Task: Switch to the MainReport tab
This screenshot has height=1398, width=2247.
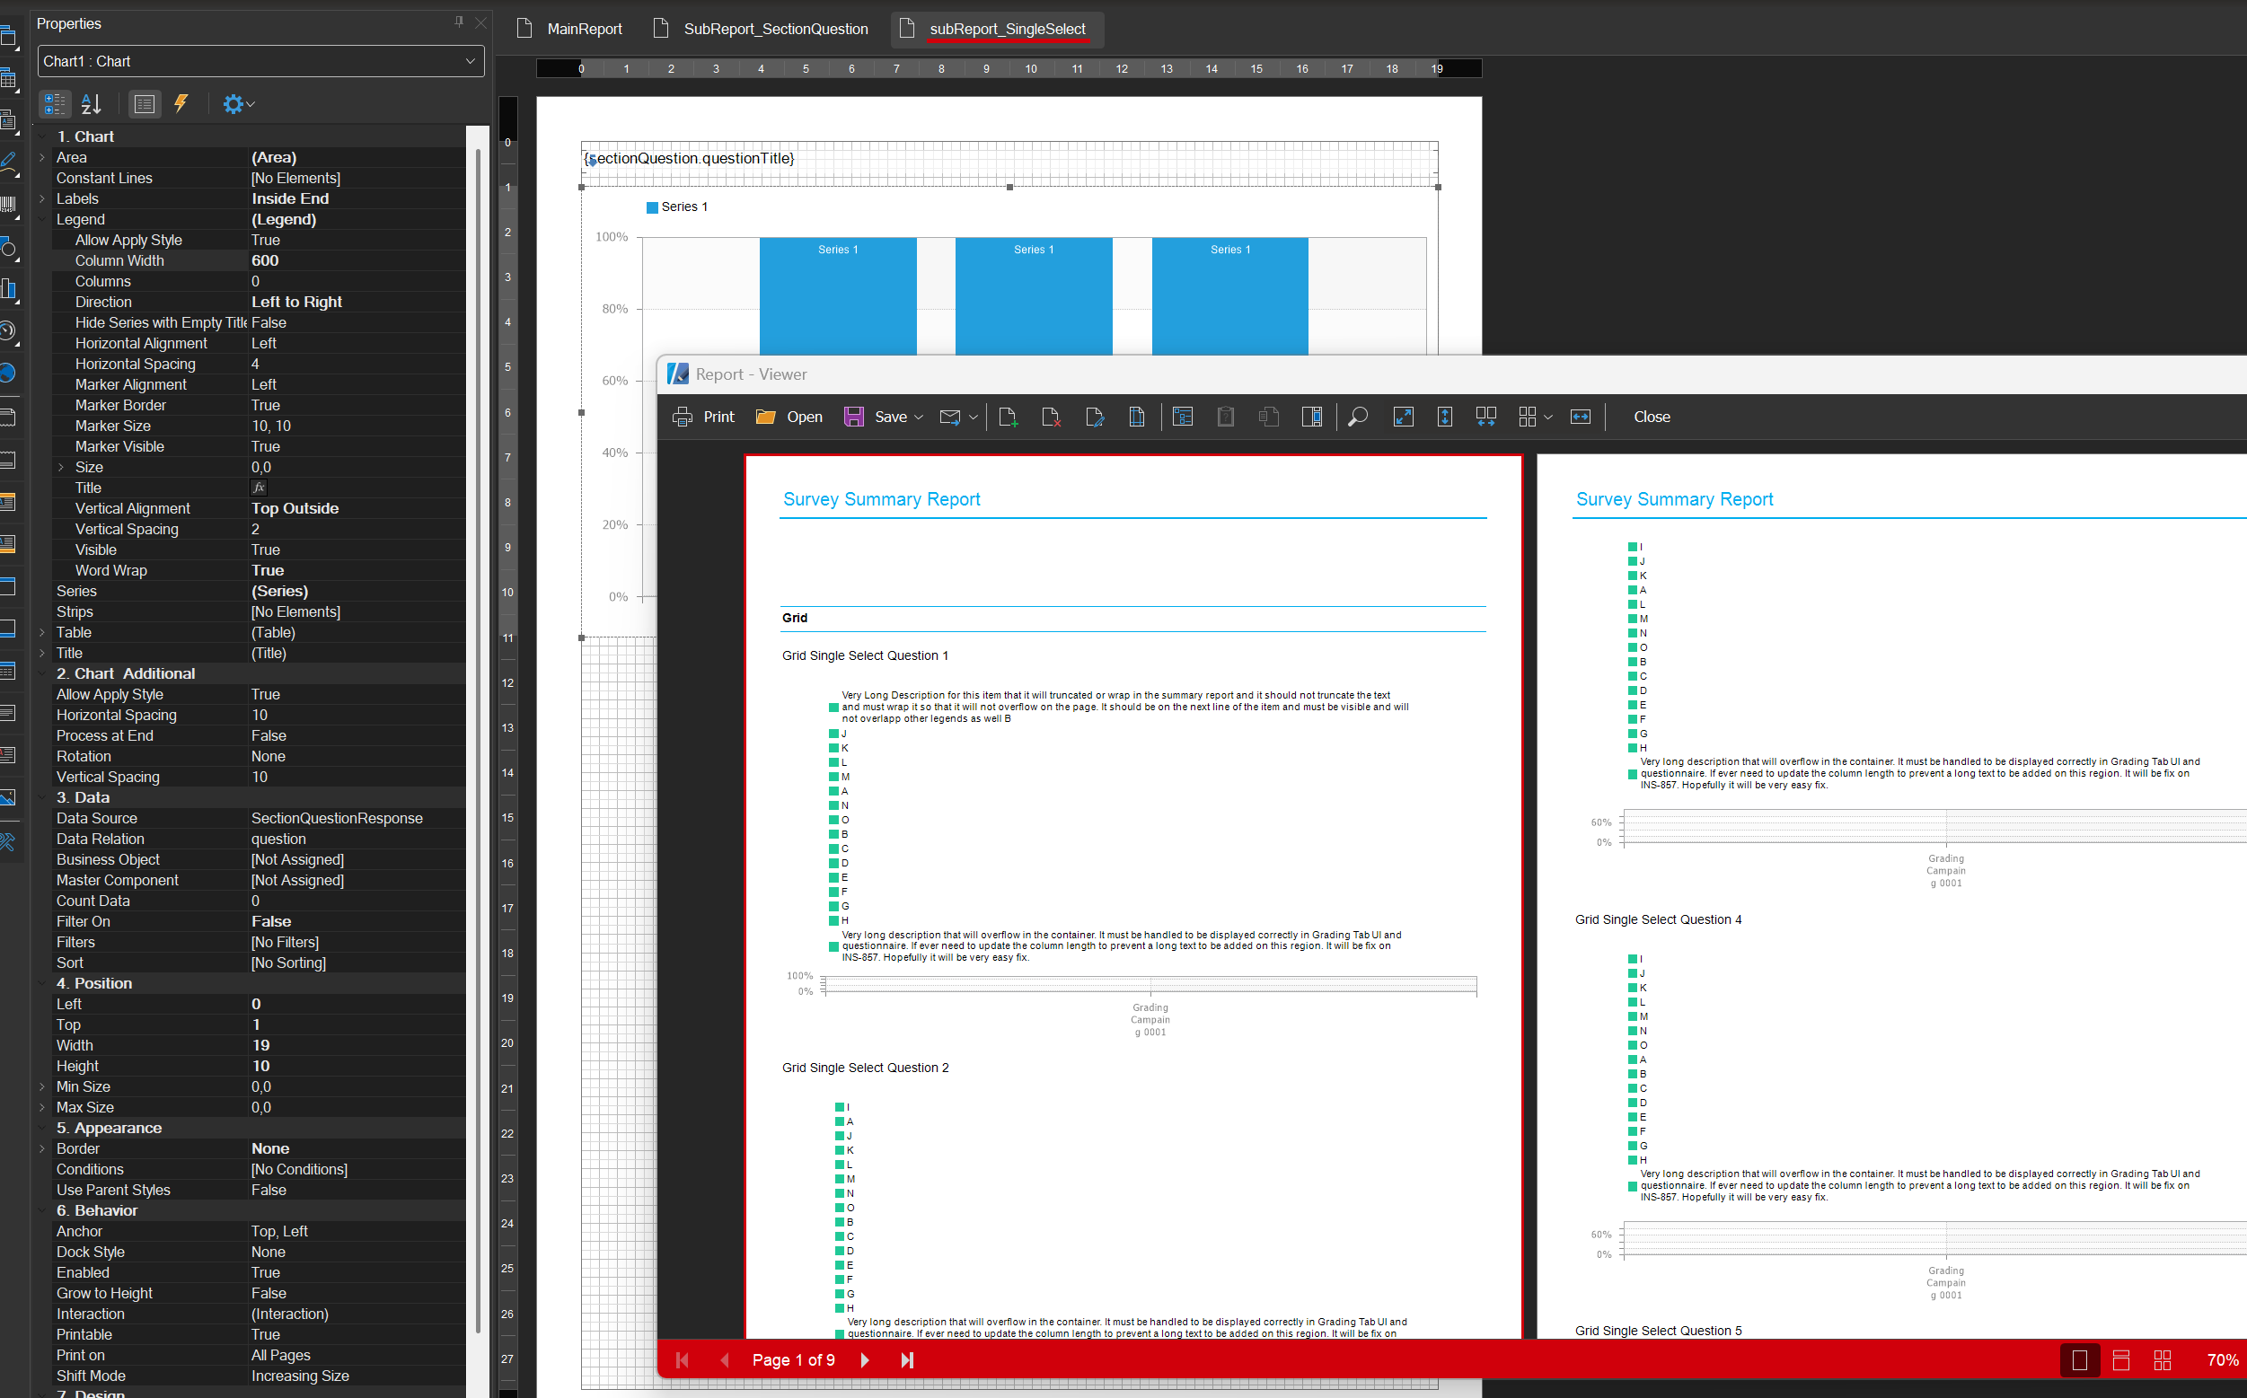Action: (569, 29)
